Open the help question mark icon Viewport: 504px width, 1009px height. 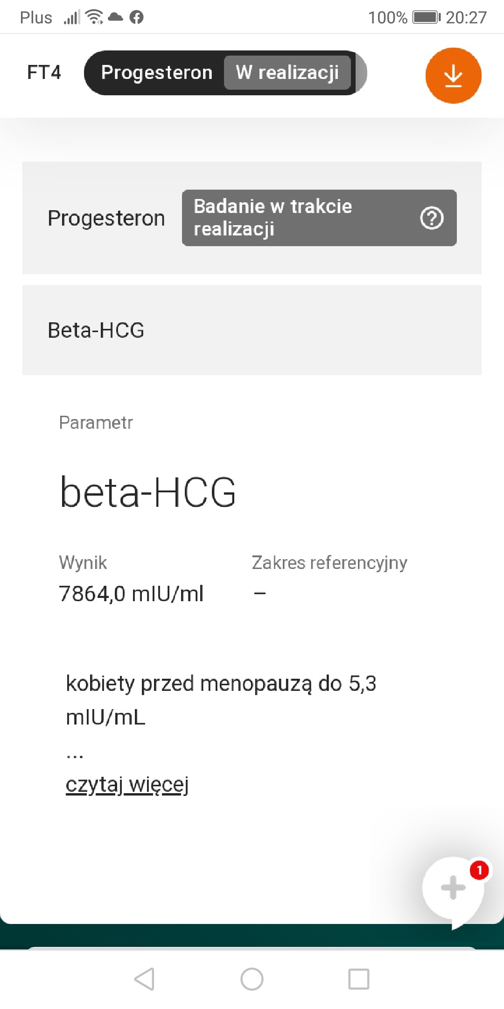coord(432,218)
